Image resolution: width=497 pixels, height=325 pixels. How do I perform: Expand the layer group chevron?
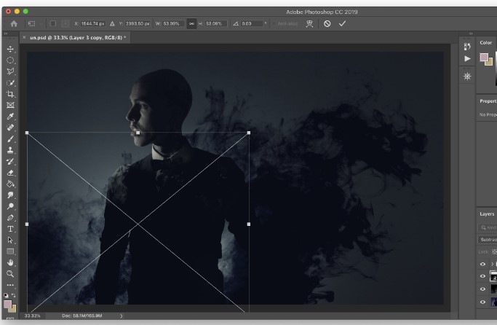tap(492, 264)
